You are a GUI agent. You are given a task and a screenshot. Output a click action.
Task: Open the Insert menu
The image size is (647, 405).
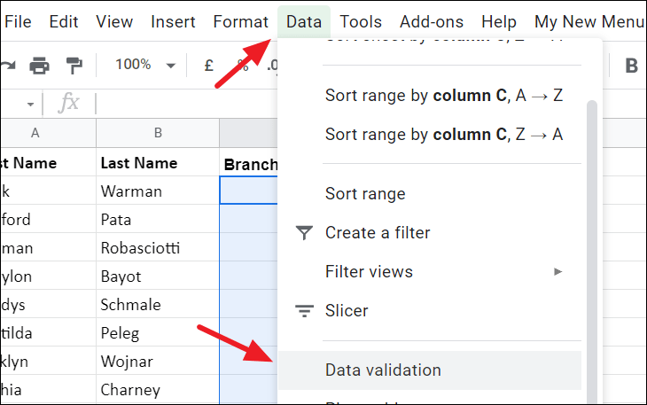(x=173, y=21)
